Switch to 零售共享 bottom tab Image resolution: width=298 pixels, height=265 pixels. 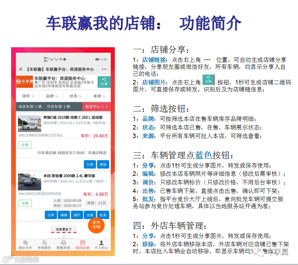[63, 245]
